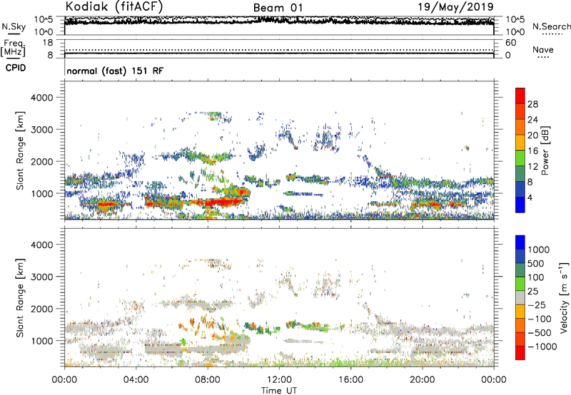Click the "Time UT" axis title
Image resolution: width=571 pixels, height=395 pixels.
[279, 391]
